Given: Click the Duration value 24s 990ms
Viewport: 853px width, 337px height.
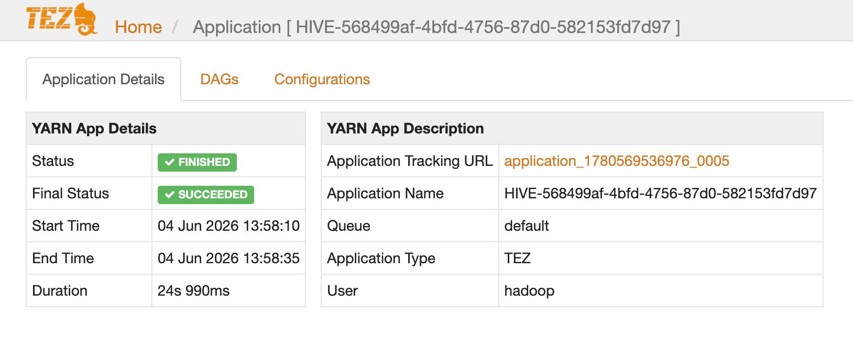Looking at the screenshot, I should (194, 291).
